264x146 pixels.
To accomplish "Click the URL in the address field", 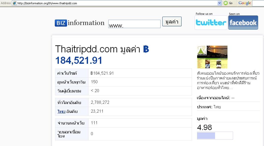I will (x=47, y=3).
